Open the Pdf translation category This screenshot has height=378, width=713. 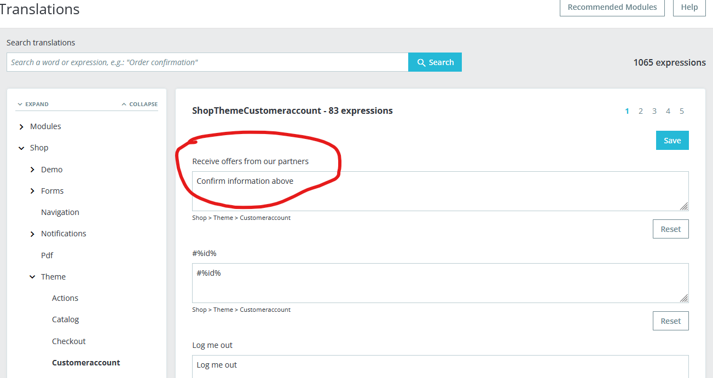(47, 255)
